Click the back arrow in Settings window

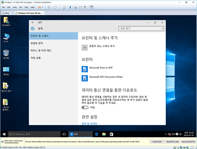tap(33, 22)
